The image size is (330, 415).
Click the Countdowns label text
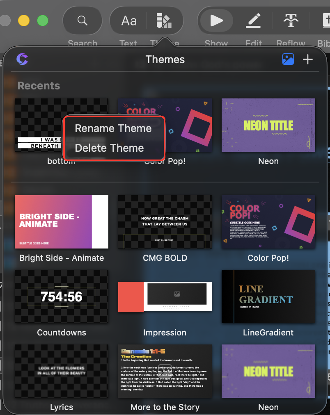coord(62,333)
